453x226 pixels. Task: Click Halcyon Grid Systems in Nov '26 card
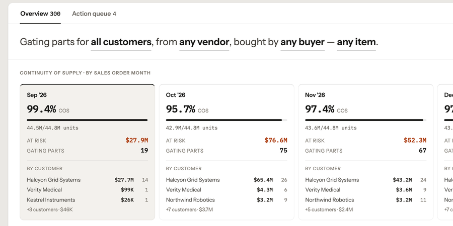[332, 180]
